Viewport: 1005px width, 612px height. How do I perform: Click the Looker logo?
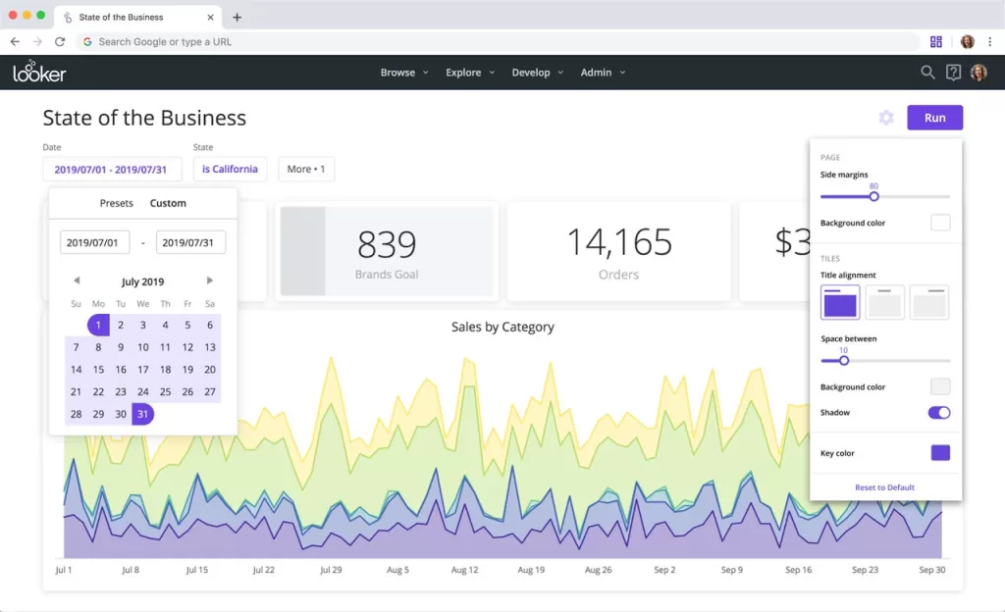(x=39, y=72)
